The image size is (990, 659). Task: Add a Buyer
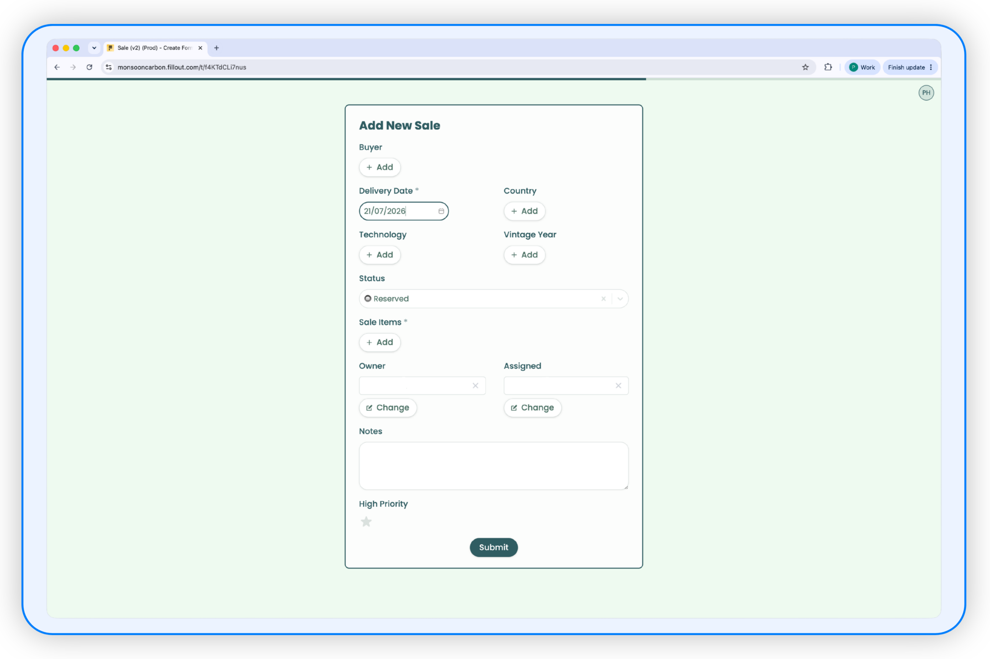[380, 167]
